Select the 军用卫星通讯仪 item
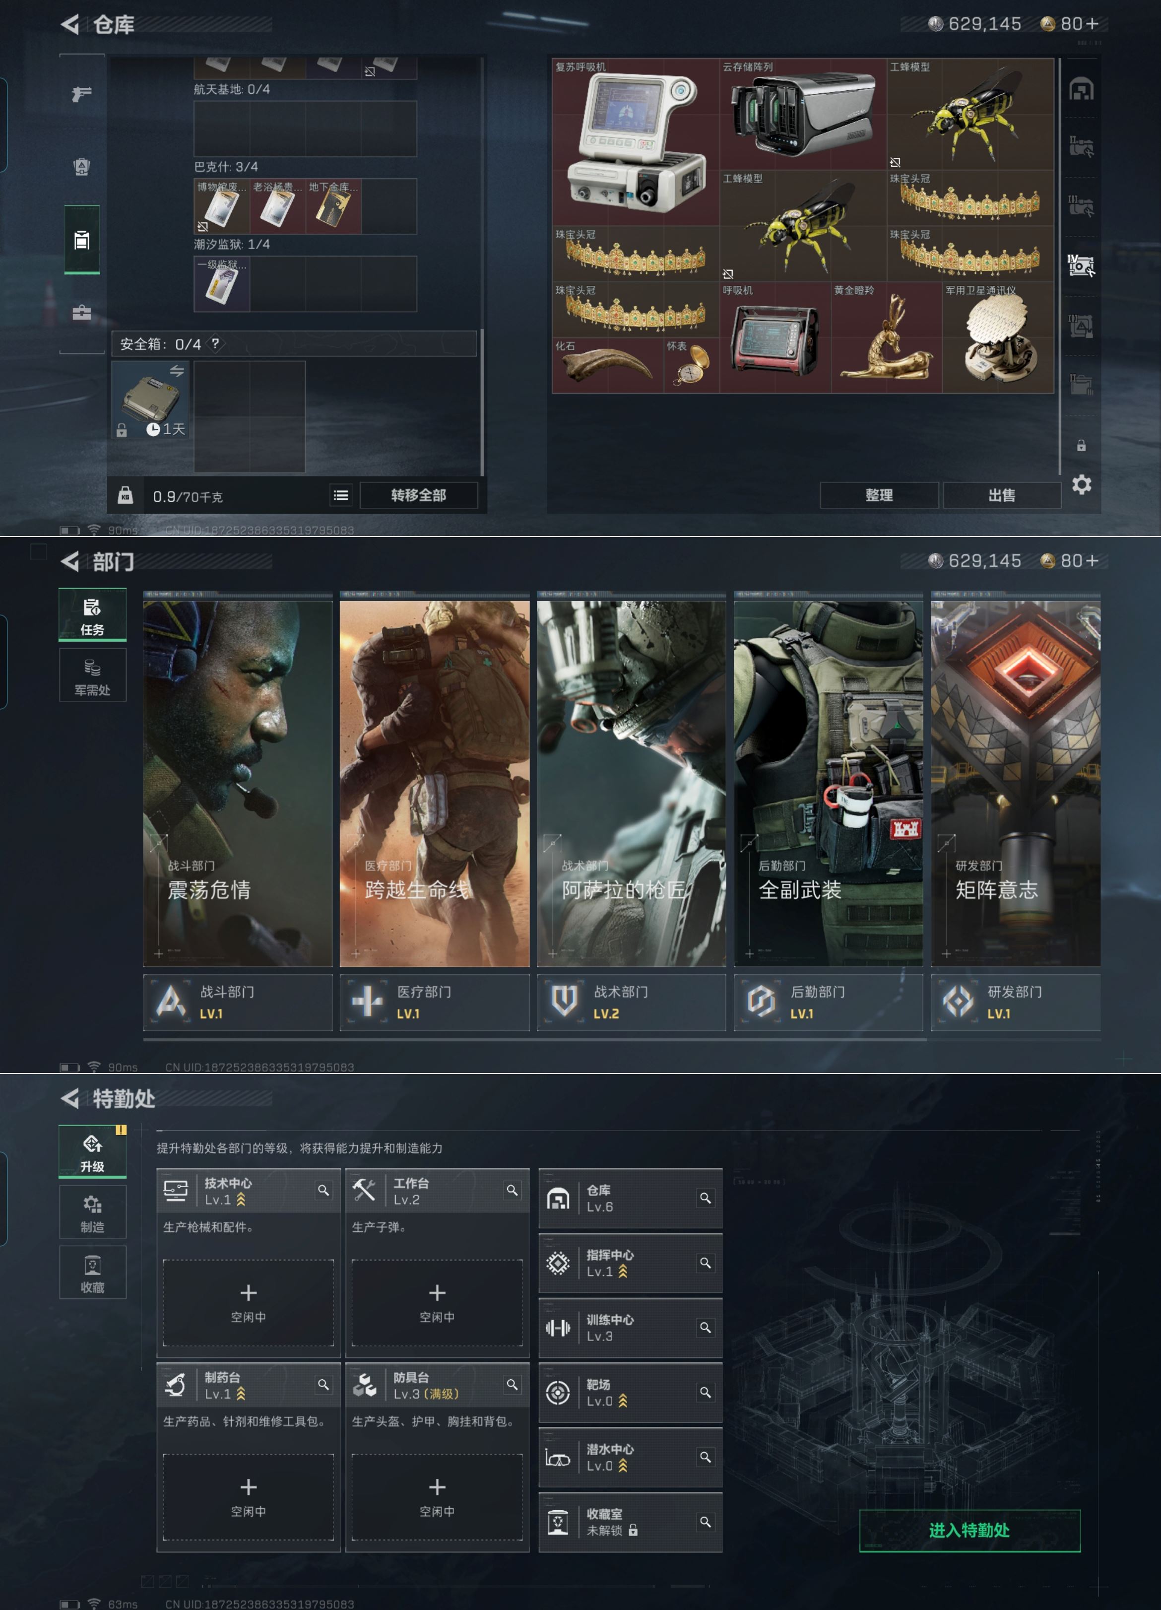This screenshot has height=1610, width=1161. [x=998, y=338]
